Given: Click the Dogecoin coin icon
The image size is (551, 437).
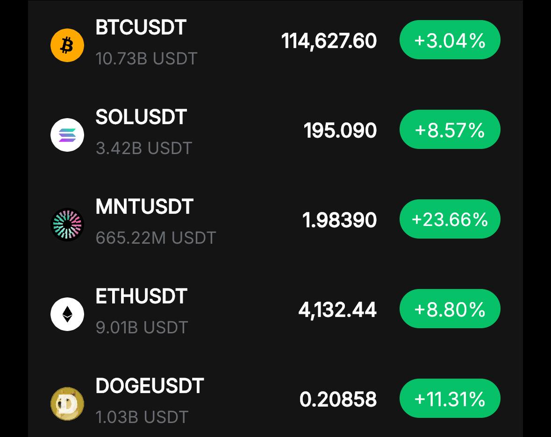Looking at the screenshot, I should (x=67, y=404).
